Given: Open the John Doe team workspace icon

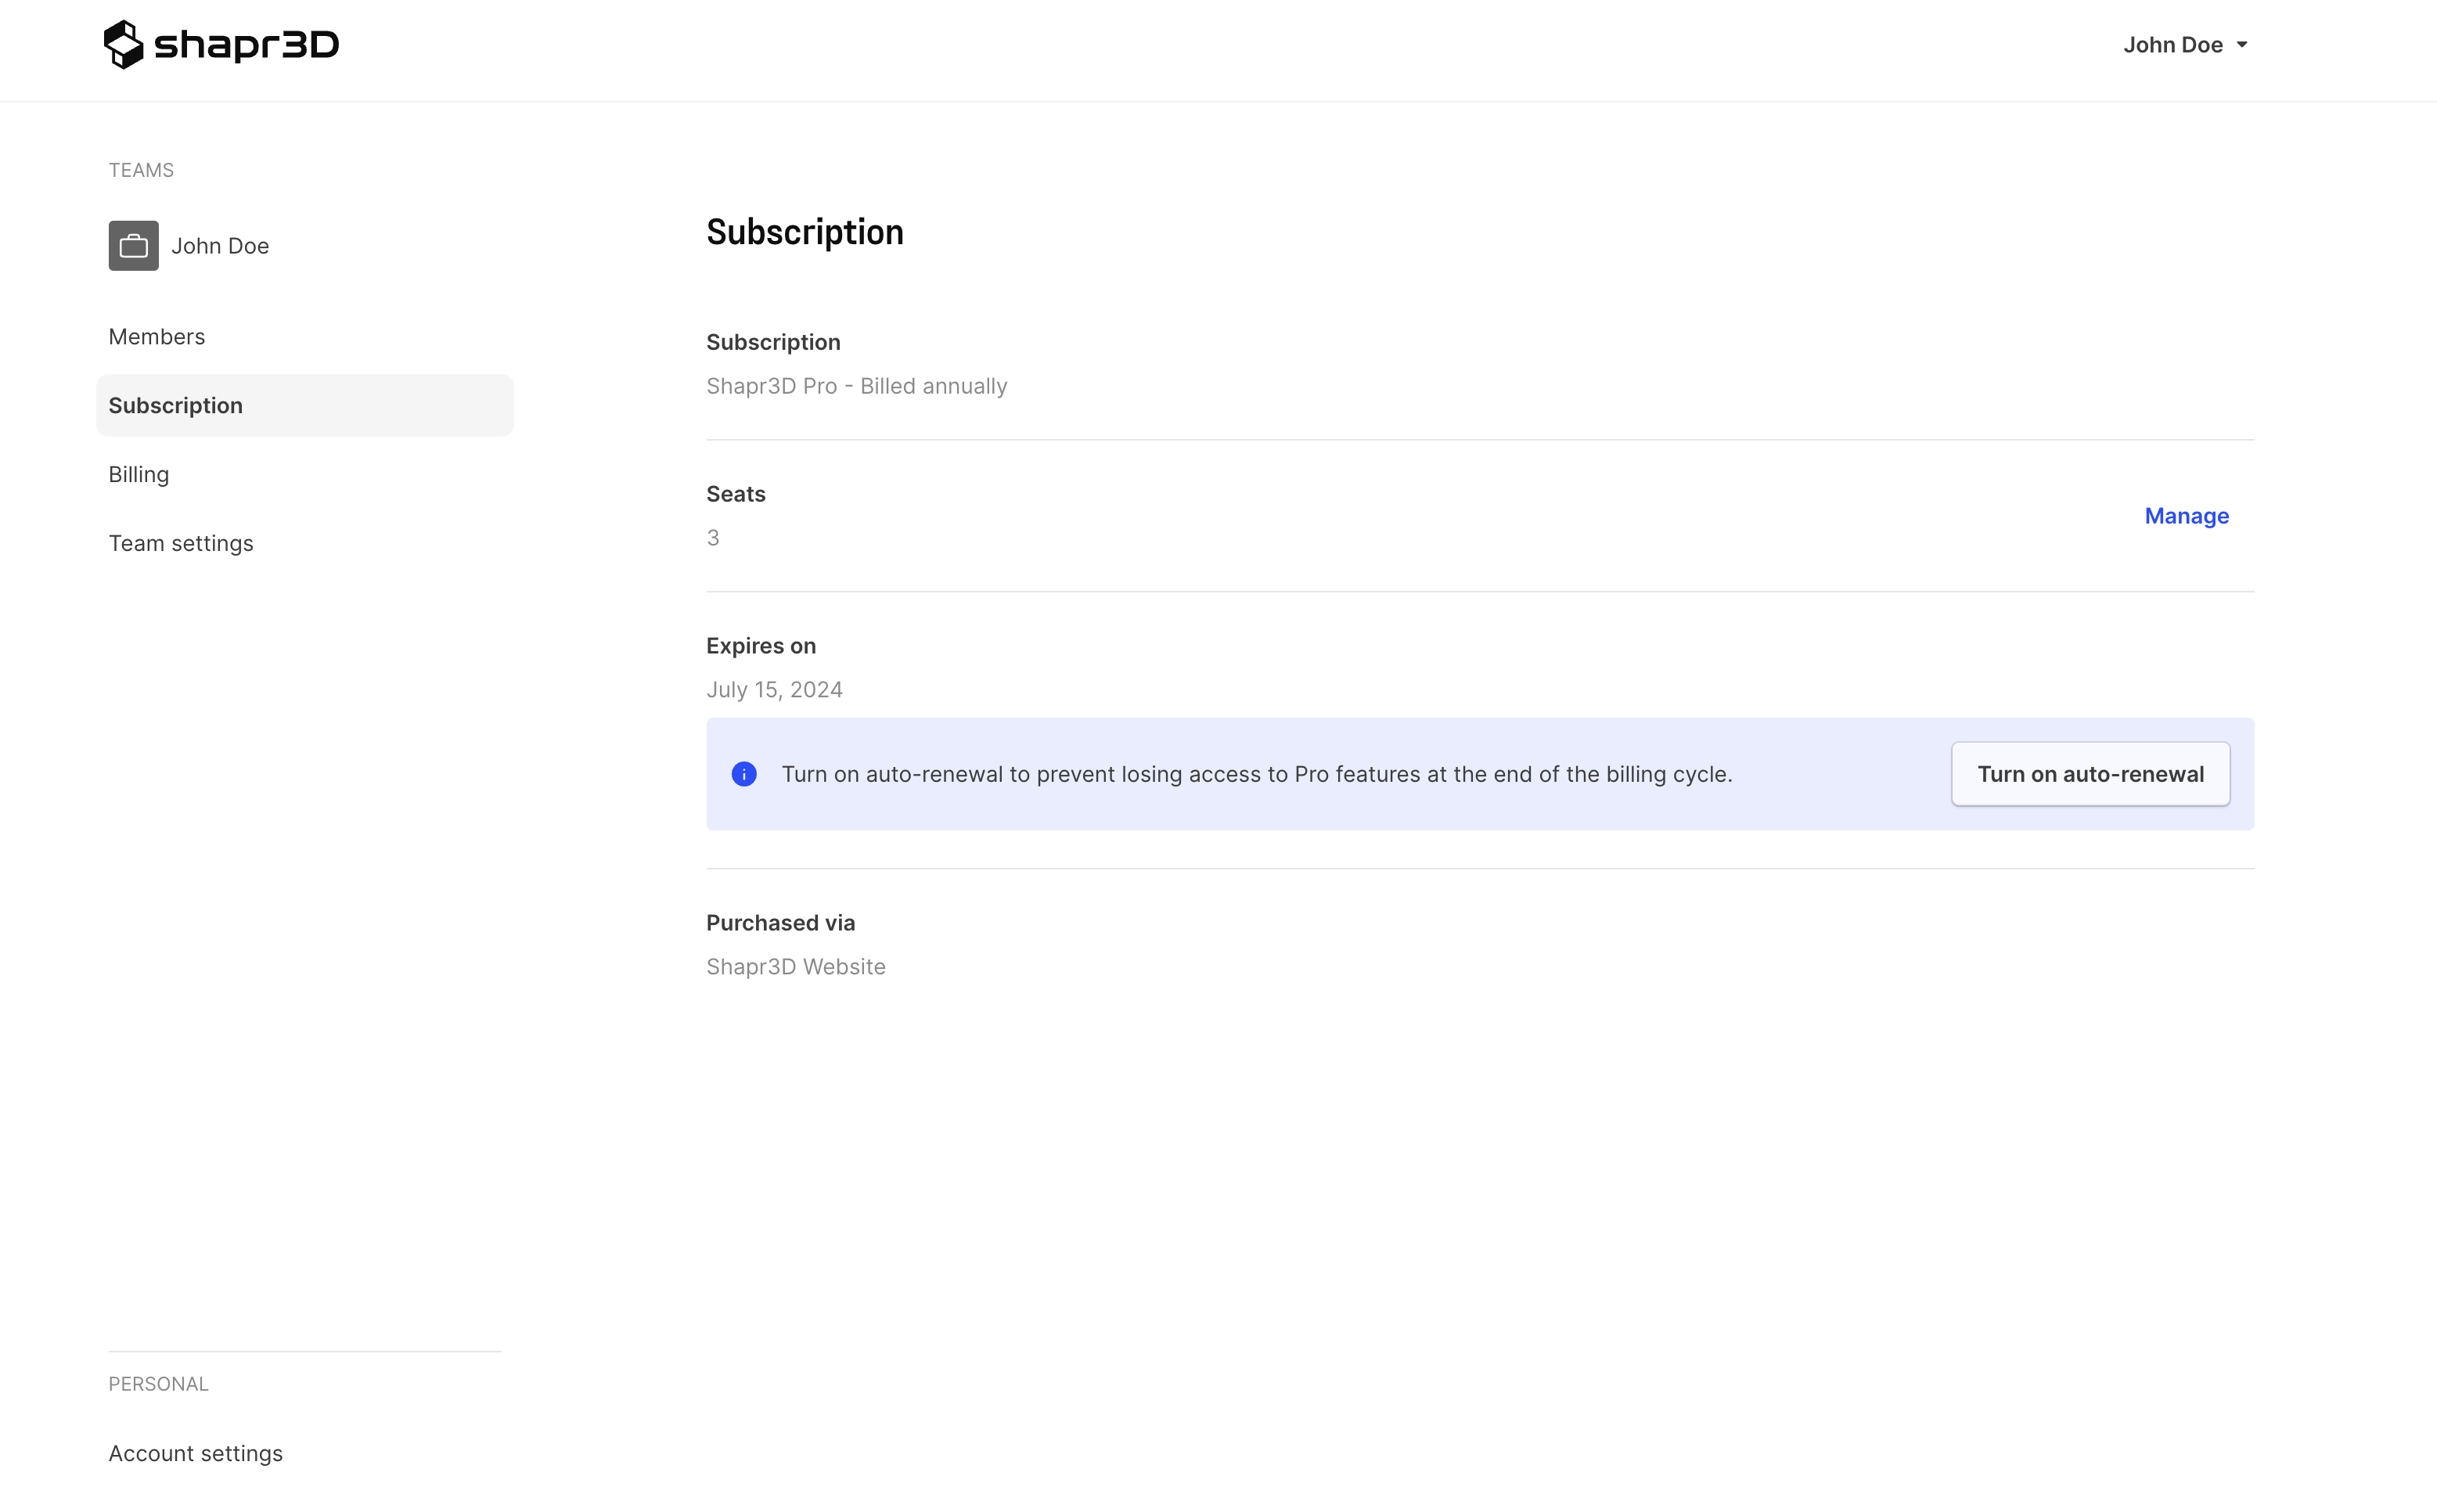Looking at the screenshot, I should point(133,245).
